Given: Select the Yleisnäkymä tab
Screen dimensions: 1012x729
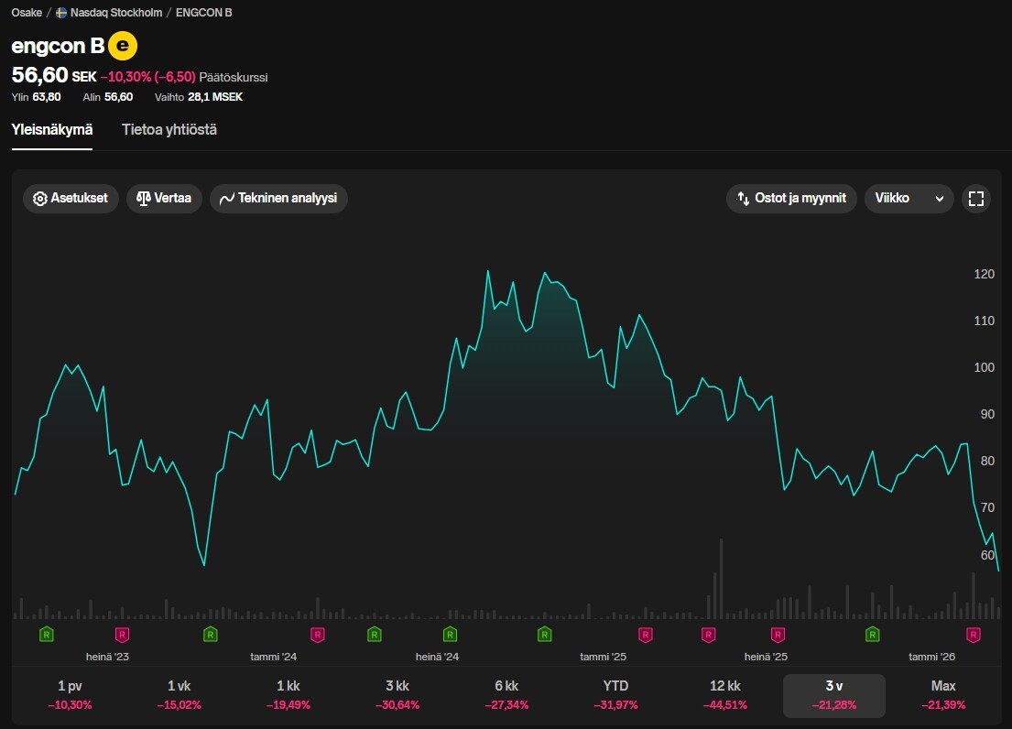Looking at the screenshot, I should [52, 130].
